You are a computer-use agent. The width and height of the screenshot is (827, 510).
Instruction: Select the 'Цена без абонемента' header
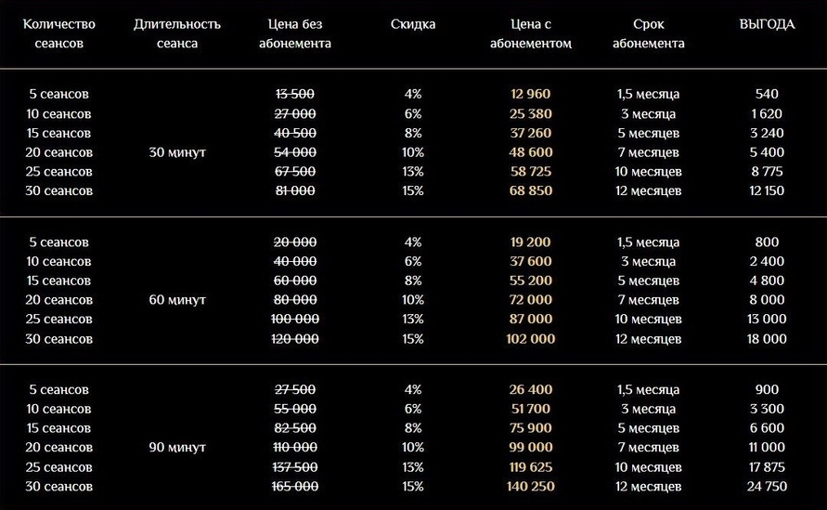pyautogui.click(x=297, y=33)
